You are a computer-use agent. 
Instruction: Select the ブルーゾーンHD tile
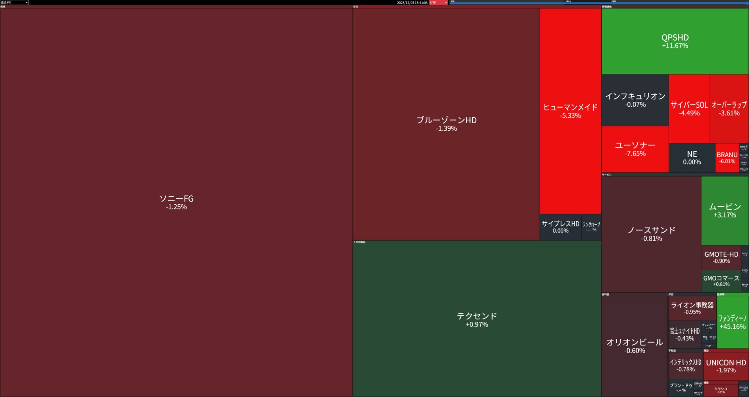(x=446, y=124)
